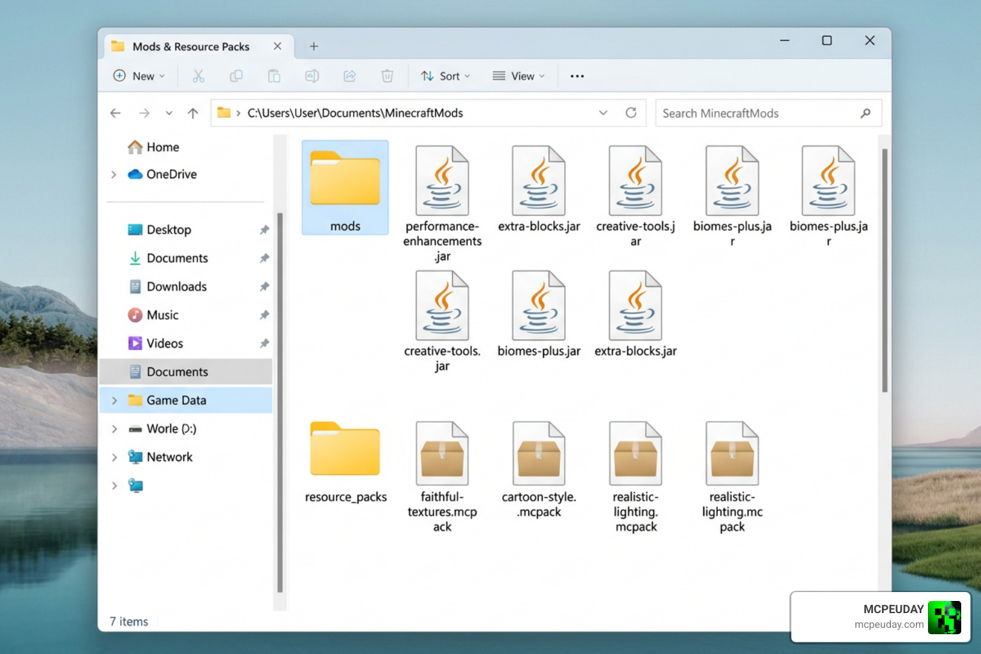Click breadcrumb chevron before the path

[x=238, y=113]
